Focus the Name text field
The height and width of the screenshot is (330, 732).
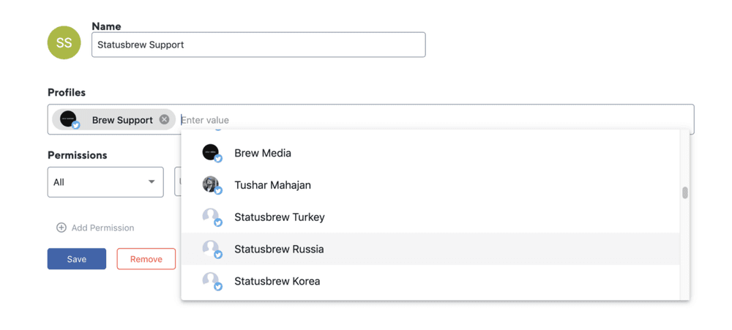tap(258, 45)
